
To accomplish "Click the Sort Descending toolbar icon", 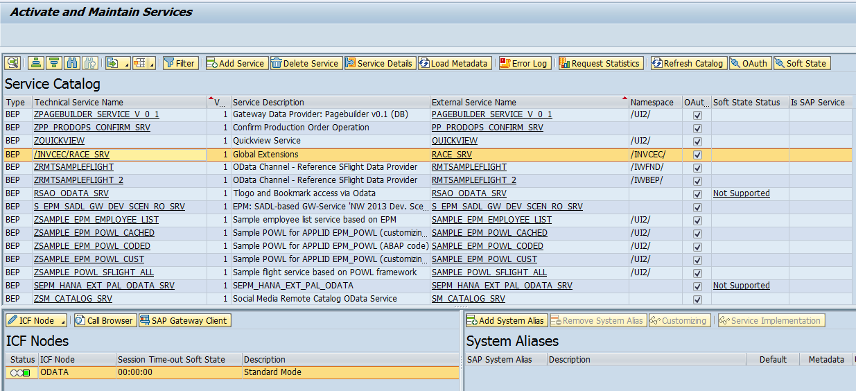I will pos(53,63).
